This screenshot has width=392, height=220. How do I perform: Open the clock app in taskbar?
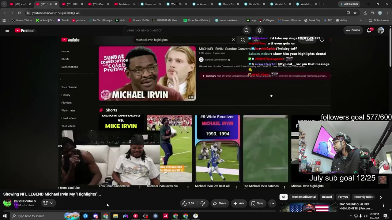[195, 216]
